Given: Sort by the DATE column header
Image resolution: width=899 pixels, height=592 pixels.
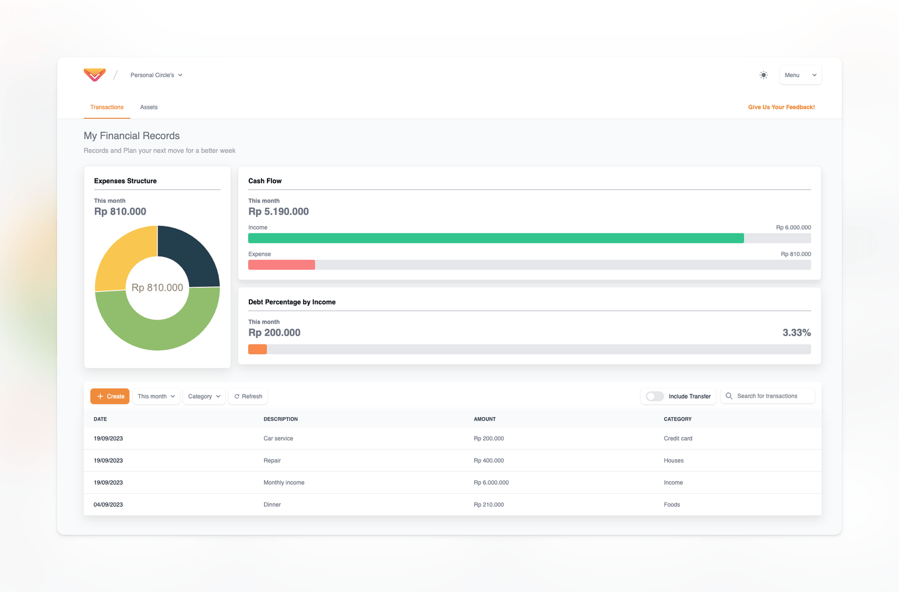Looking at the screenshot, I should [x=100, y=419].
